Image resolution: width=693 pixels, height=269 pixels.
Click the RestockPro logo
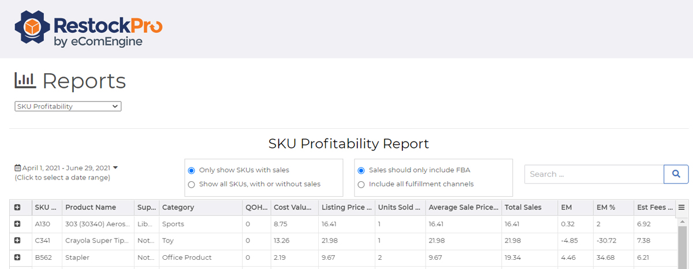pyautogui.click(x=88, y=29)
